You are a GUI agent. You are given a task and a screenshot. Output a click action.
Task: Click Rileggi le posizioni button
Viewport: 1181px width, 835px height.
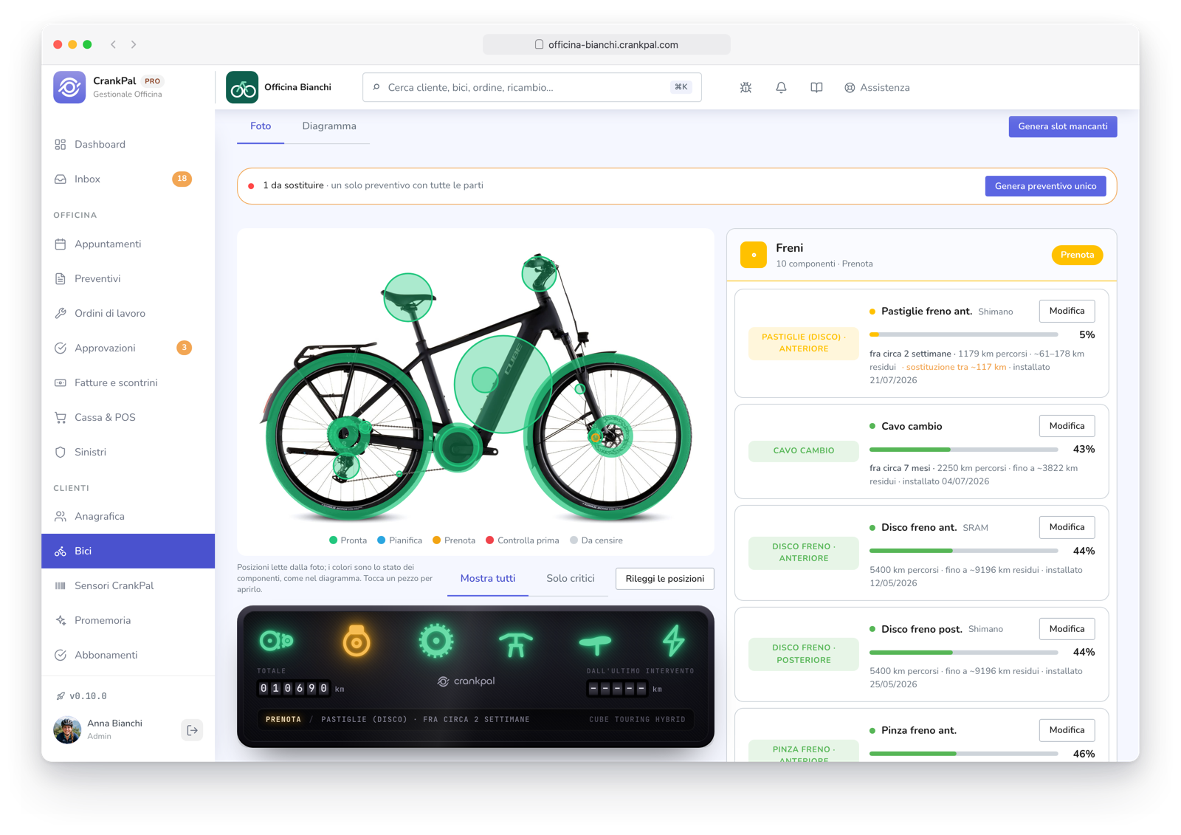665,579
